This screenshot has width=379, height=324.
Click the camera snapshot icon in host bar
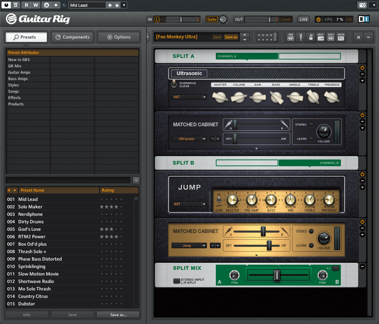coord(362,5)
